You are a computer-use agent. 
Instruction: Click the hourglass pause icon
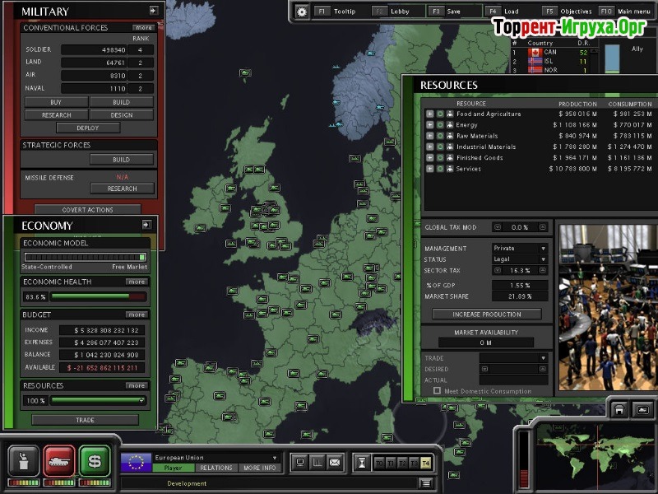(x=361, y=463)
